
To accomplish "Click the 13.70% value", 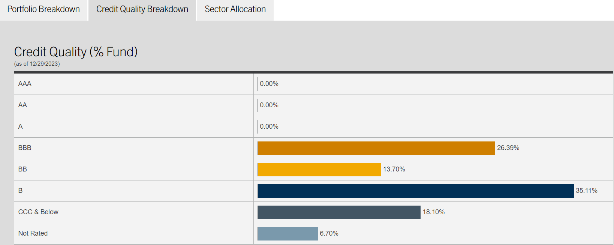I will tap(394, 169).
